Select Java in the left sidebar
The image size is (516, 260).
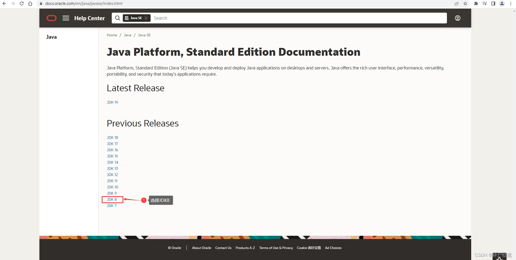(x=51, y=37)
